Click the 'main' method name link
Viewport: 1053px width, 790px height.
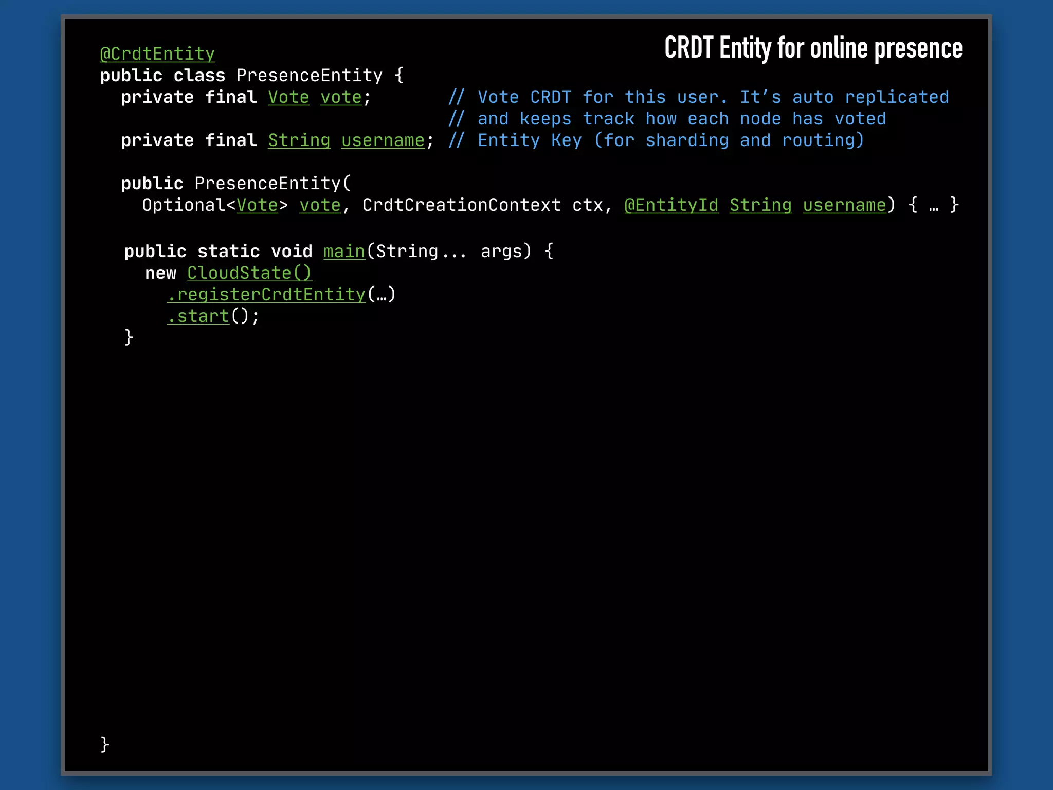(344, 252)
